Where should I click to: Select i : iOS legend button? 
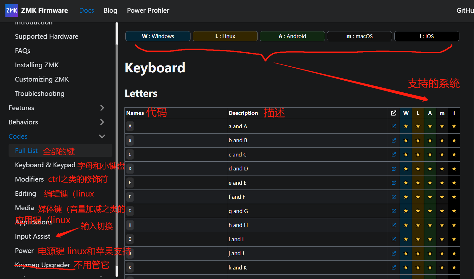pos(427,36)
